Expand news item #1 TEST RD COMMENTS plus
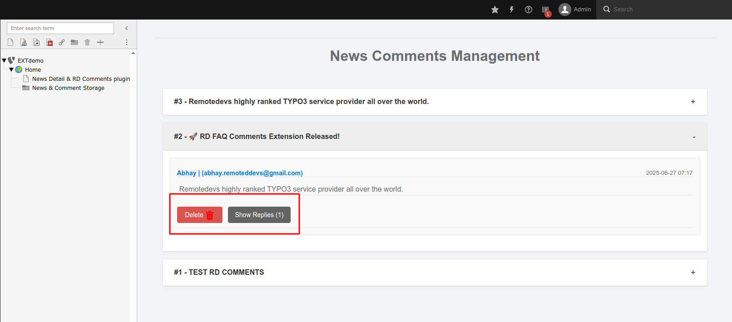Screen dimensions: 732x322 point(693,272)
